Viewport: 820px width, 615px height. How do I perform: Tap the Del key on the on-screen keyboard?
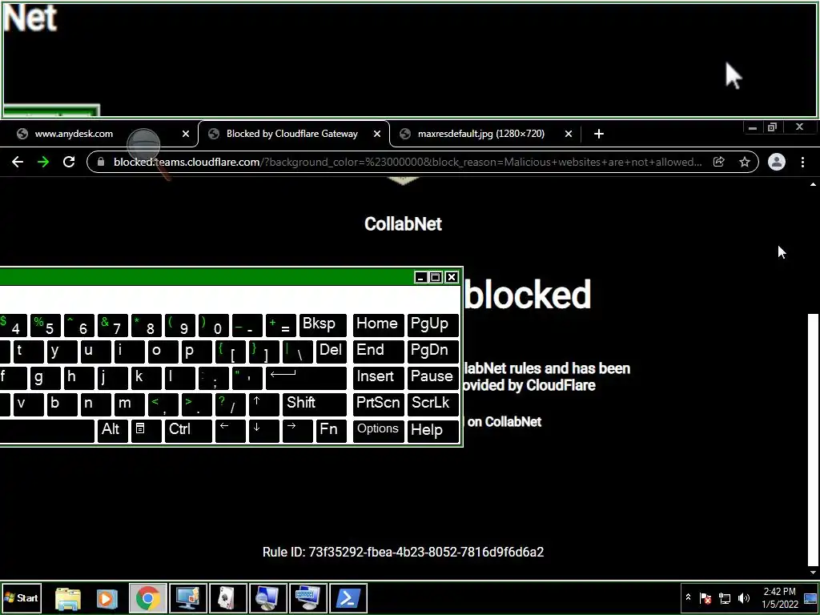click(331, 352)
